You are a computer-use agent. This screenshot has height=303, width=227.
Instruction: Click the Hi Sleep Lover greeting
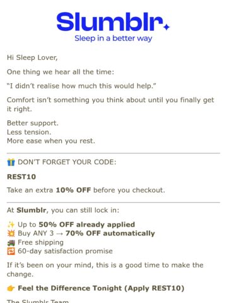(x=32, y=57)
